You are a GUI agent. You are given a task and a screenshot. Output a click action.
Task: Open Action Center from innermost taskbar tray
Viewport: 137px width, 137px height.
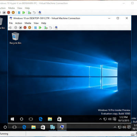pos(114,119)
